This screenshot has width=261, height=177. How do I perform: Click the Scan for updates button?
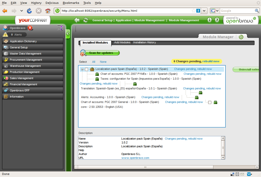100,53
